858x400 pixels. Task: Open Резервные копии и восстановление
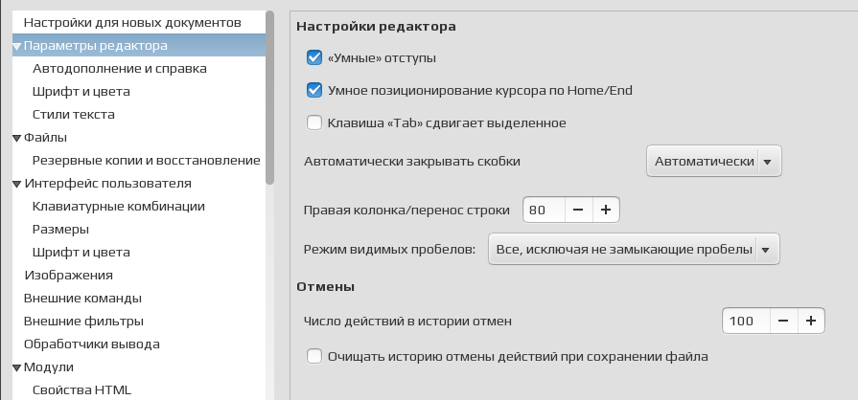(146, 160)
